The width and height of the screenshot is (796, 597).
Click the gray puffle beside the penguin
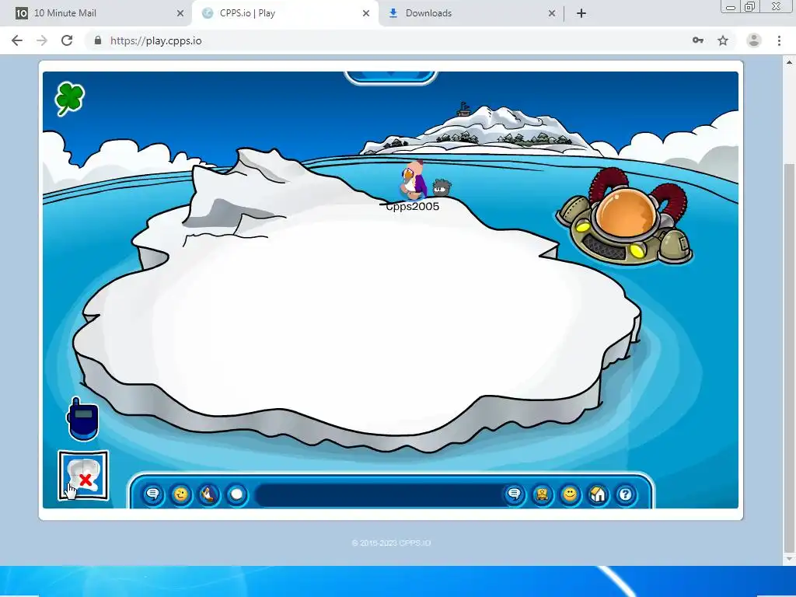tap(442, 187)
